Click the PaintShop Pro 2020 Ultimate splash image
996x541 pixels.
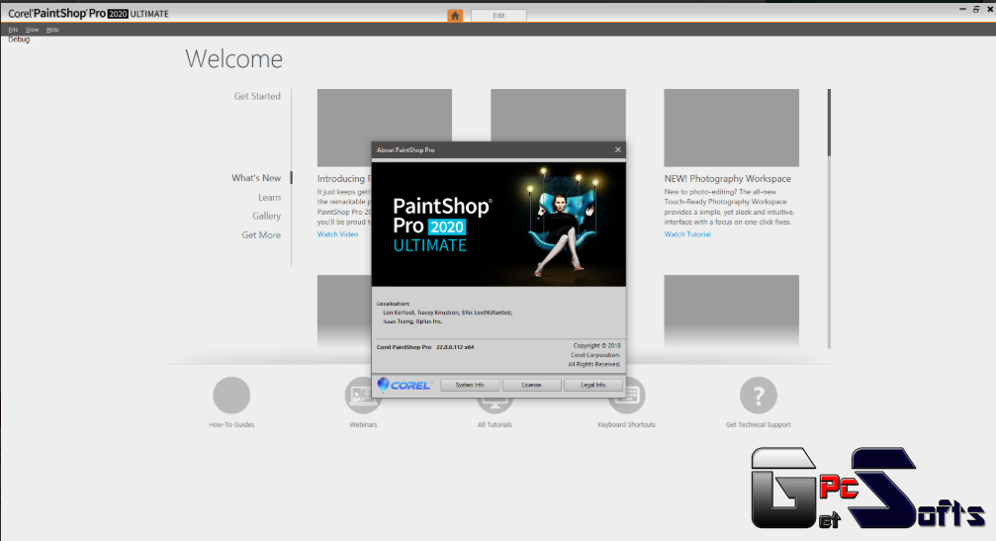[x=498, y=225]
